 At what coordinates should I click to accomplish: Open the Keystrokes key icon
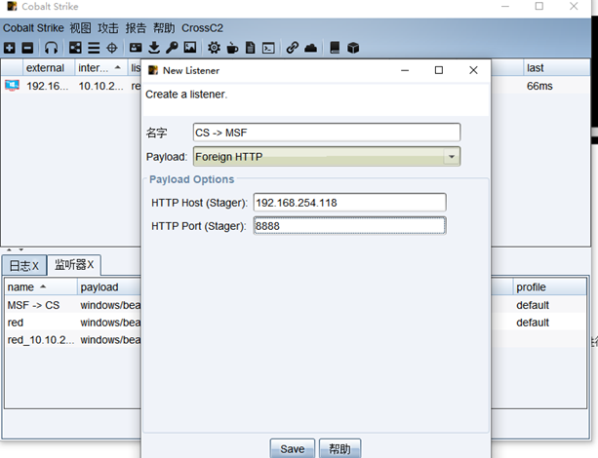(x=172, y=48)
